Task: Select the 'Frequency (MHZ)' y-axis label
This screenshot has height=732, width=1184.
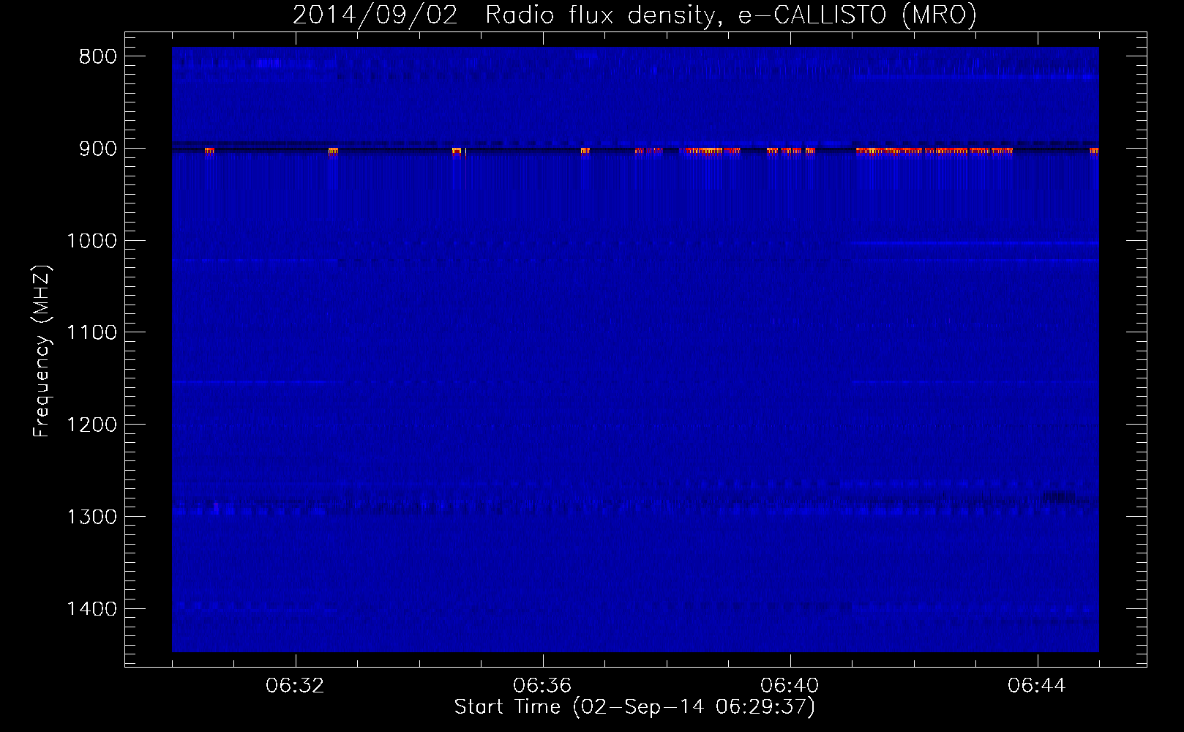Action: [42, 352]
